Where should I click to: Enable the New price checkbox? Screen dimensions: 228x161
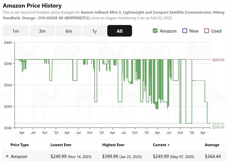185,31
